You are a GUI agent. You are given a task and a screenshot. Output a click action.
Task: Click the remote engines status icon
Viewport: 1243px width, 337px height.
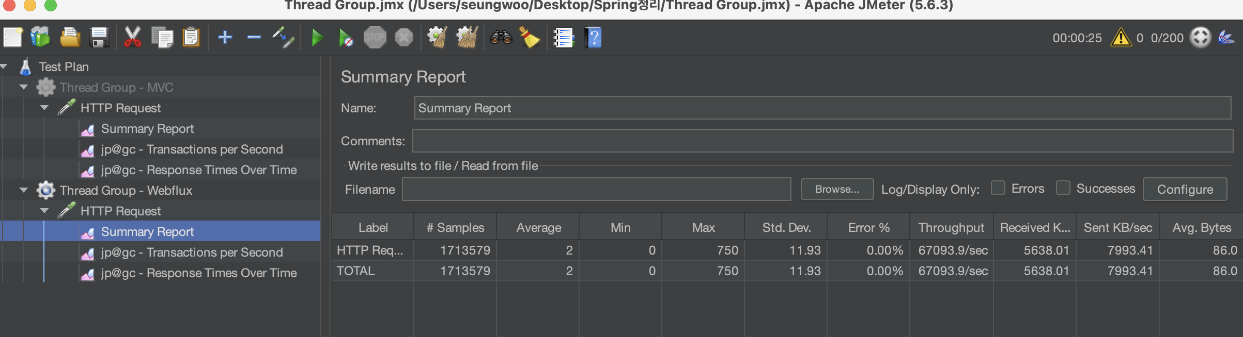(1200, 37)
